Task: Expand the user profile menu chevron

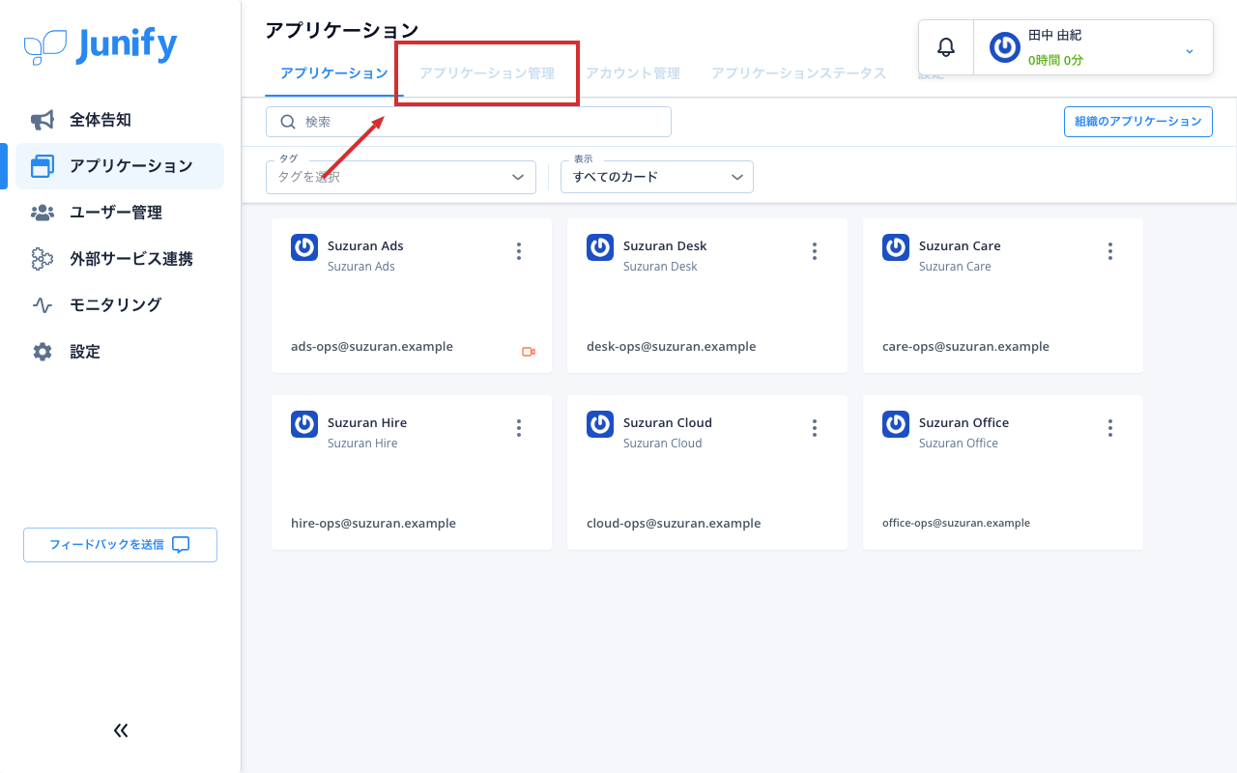Action: pyautogui.click(x=1190, y=50)
